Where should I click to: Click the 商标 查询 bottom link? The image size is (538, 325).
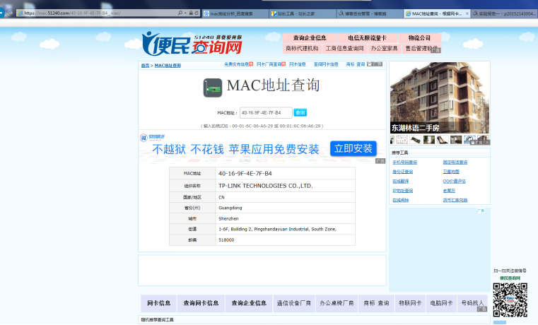tap(376, 303)
